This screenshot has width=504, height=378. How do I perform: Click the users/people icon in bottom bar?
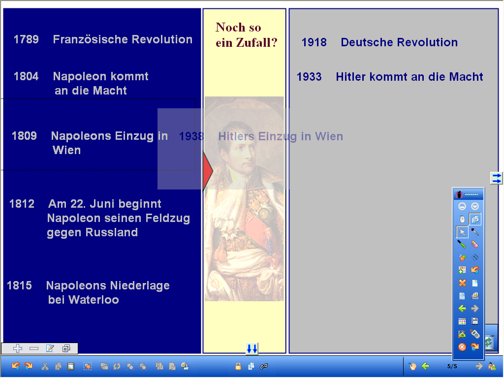492,366
